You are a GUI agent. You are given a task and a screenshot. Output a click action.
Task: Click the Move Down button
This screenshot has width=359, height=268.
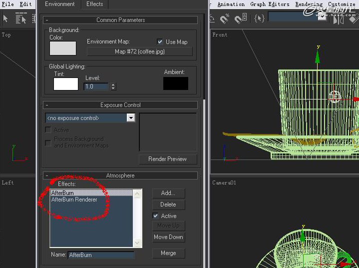[x=168, y=237]
